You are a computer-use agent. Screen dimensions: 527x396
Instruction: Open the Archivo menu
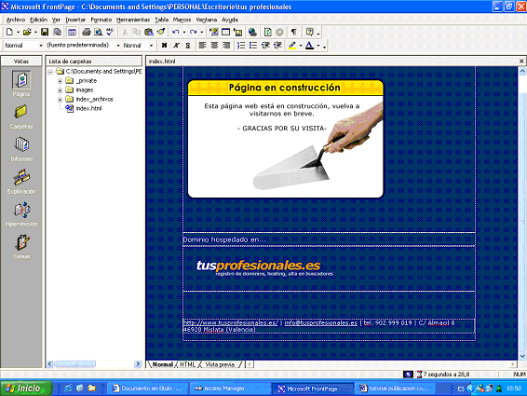point(16,20)
